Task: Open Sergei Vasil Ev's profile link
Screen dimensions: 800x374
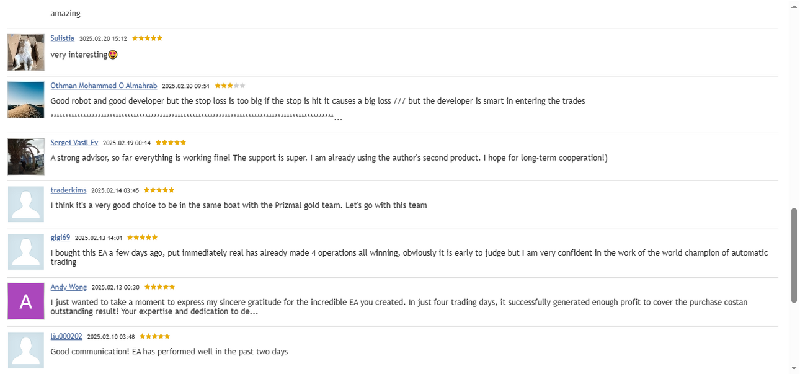Action: 74,143
